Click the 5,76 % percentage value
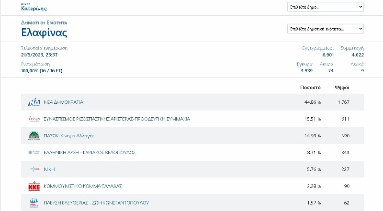The height and width of the screenshot is (211, 383). click(x=314, y=169)
